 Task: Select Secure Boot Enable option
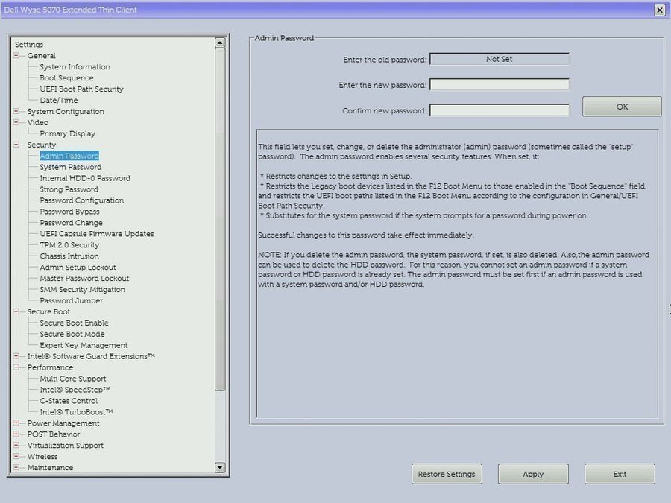pyautogui.click(x=74, y=323)
